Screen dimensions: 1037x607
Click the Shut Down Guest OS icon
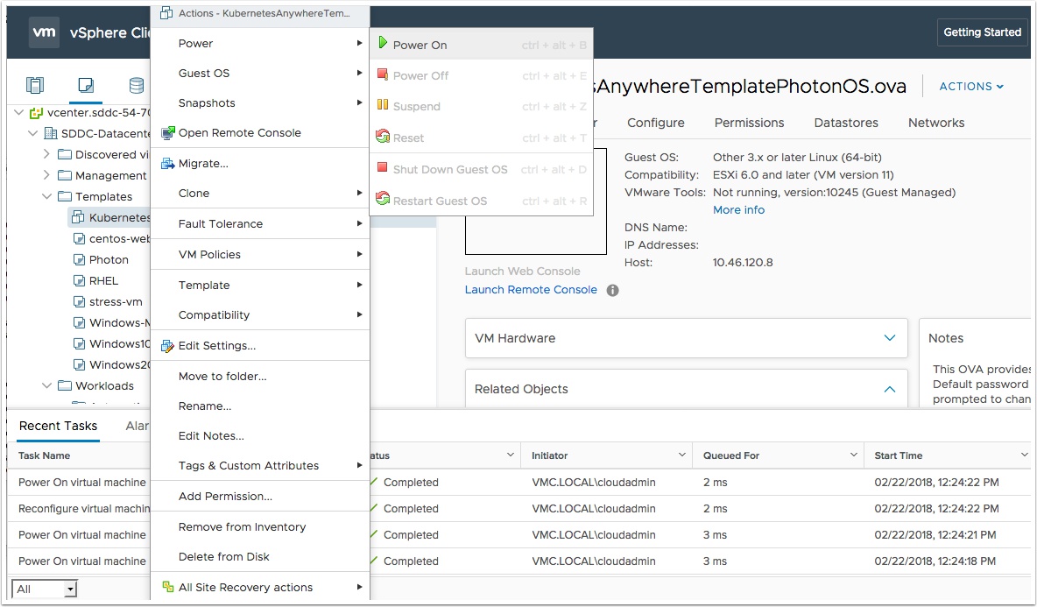(382, 167)
